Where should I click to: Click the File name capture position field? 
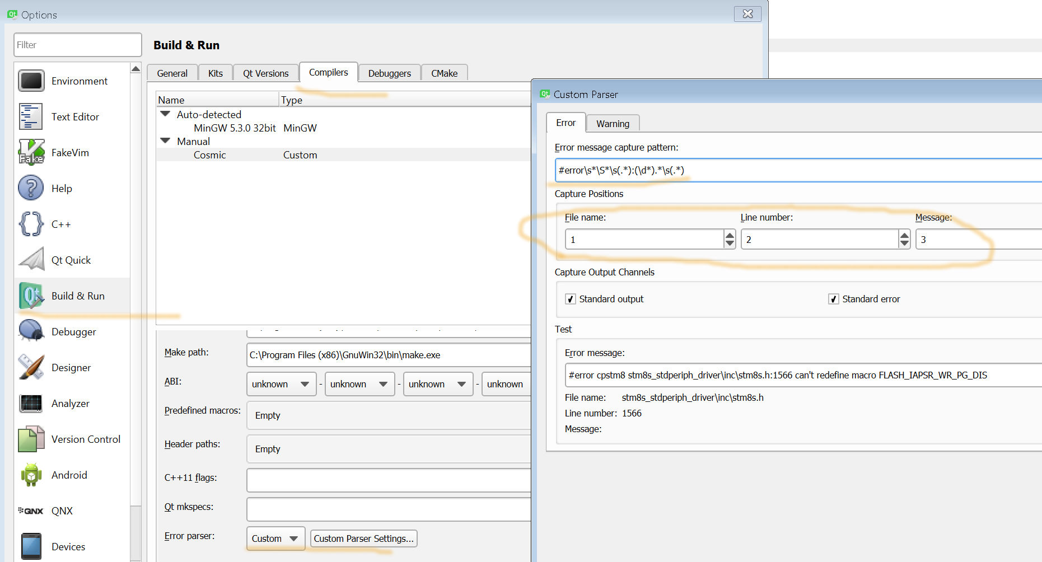coord(644,240)
